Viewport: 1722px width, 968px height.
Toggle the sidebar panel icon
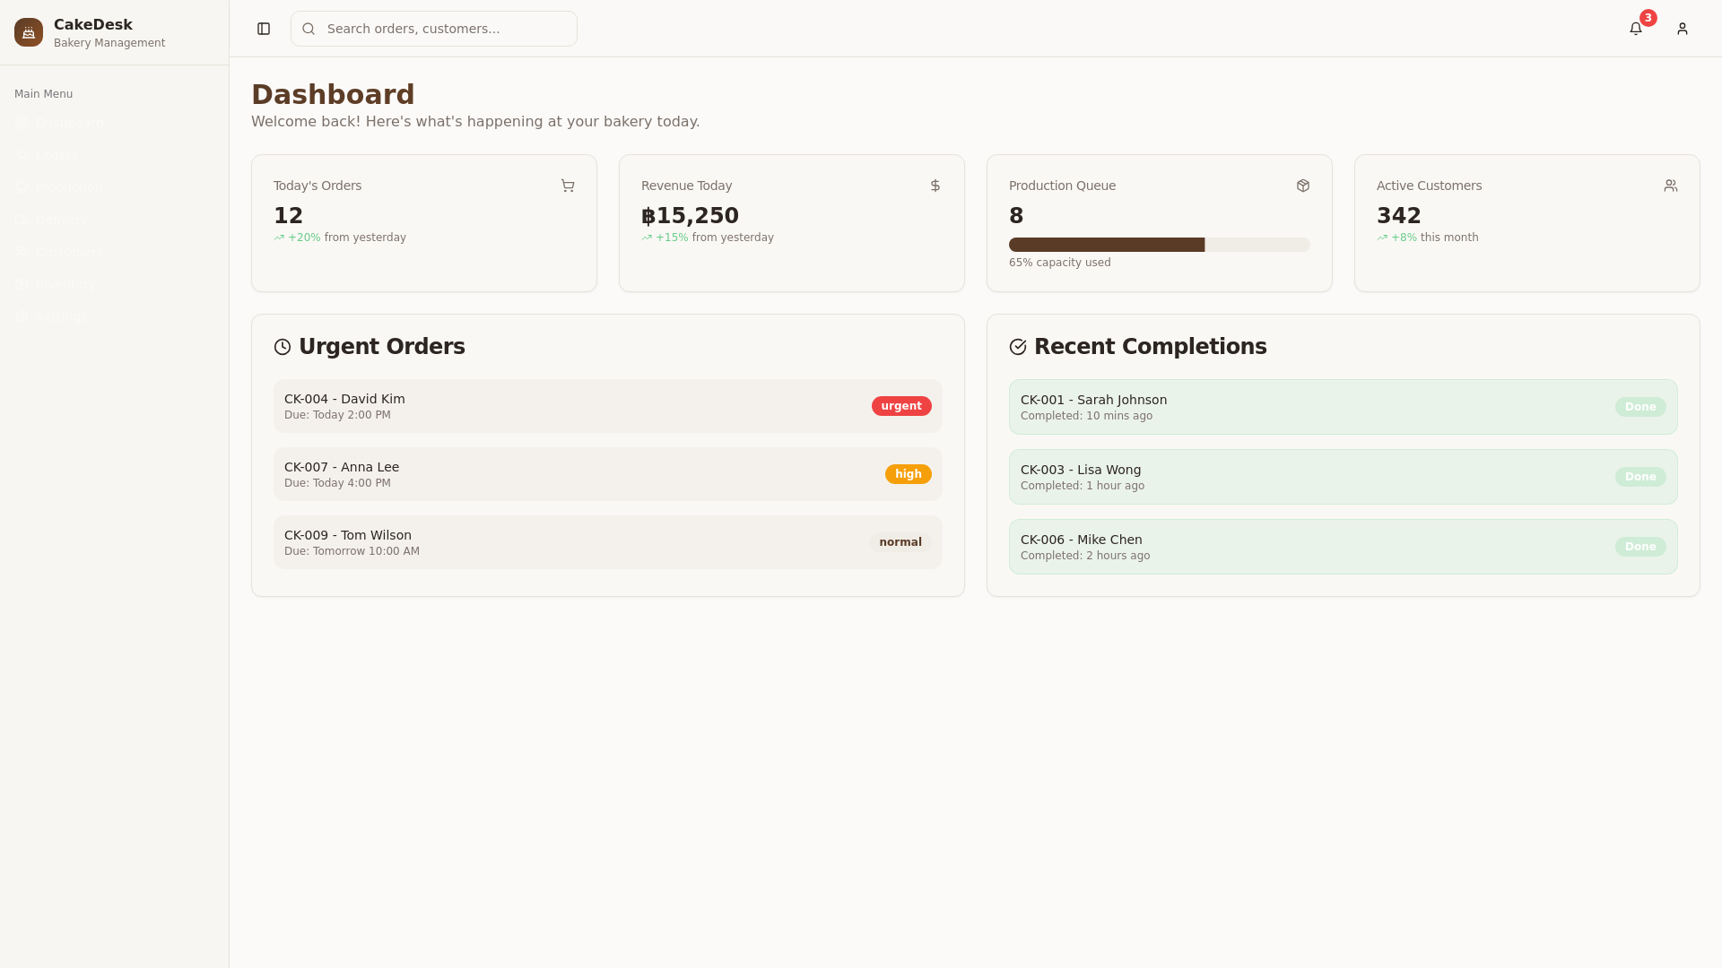(x=264, y=29)
